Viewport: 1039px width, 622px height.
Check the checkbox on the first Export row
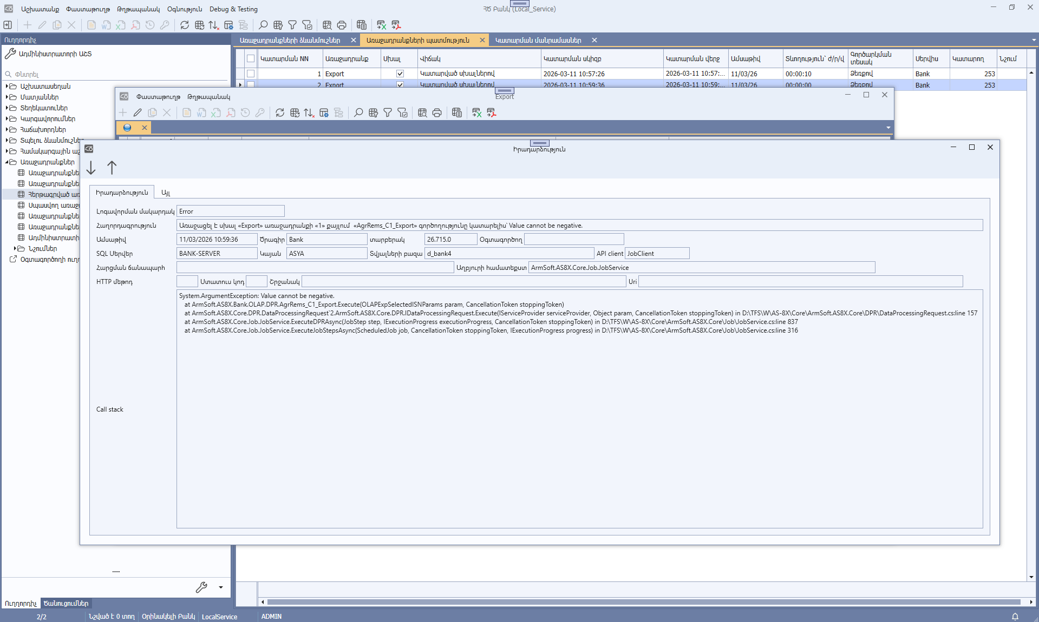251,74
